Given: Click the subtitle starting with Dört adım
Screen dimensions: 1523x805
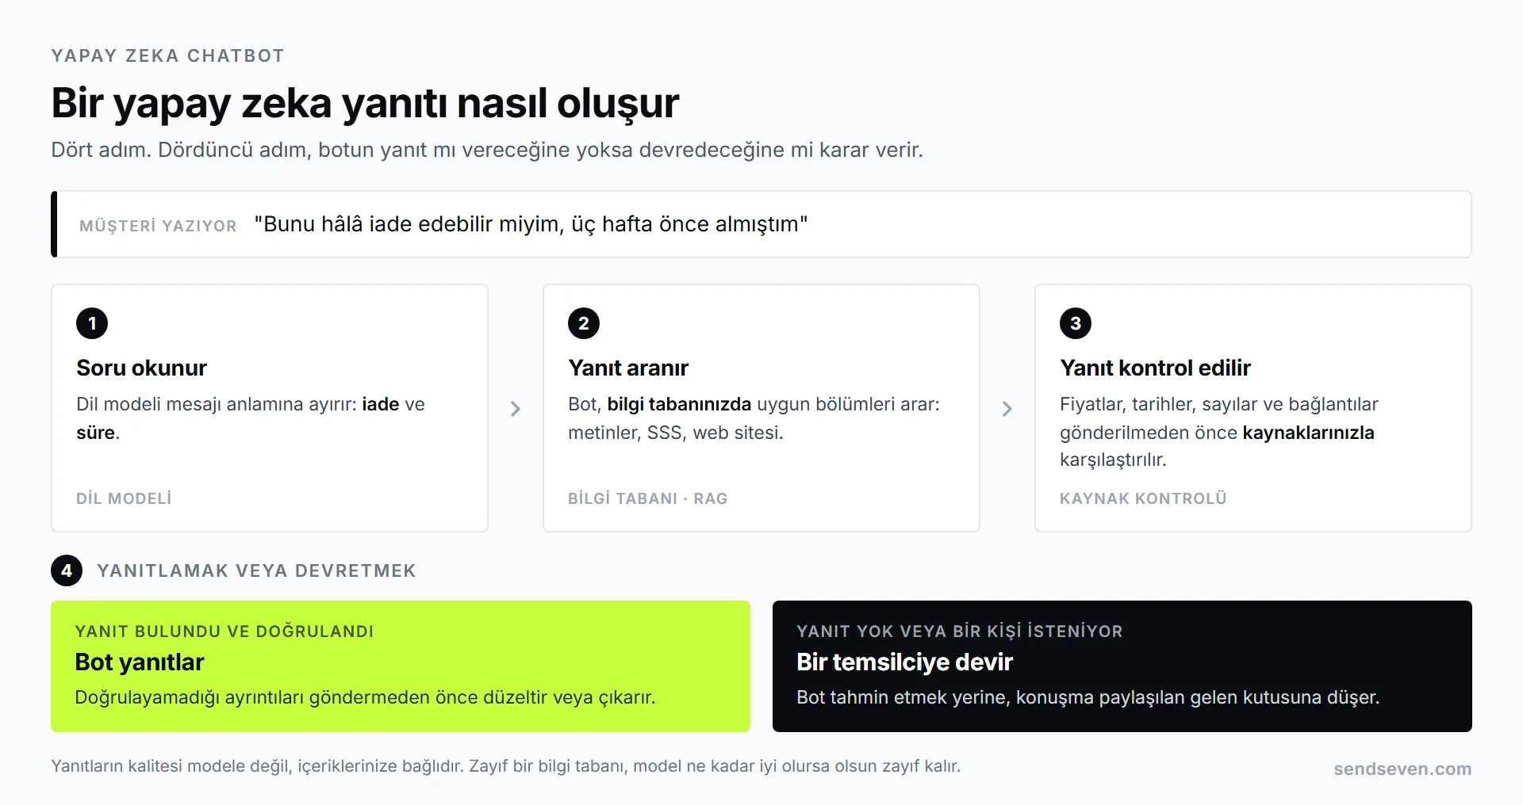Looking at the screenshot, I should click(x=487, y=150).
